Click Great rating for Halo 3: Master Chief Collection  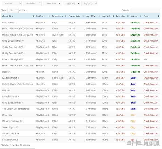(133, 84)
